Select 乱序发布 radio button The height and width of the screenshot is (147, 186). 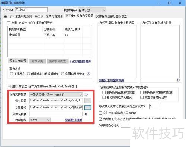[x=46, y=74]
